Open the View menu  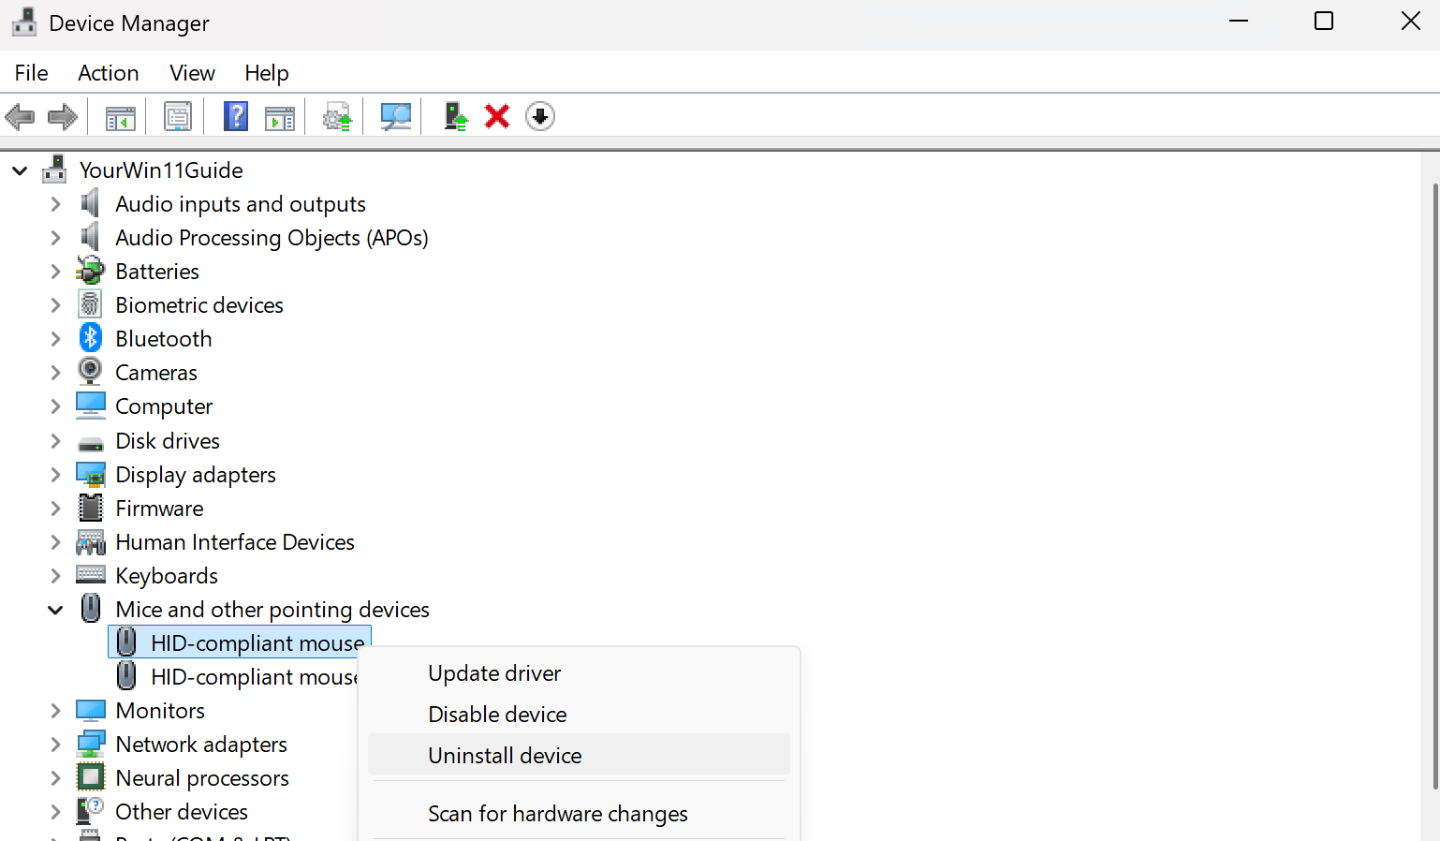(192, 73)
